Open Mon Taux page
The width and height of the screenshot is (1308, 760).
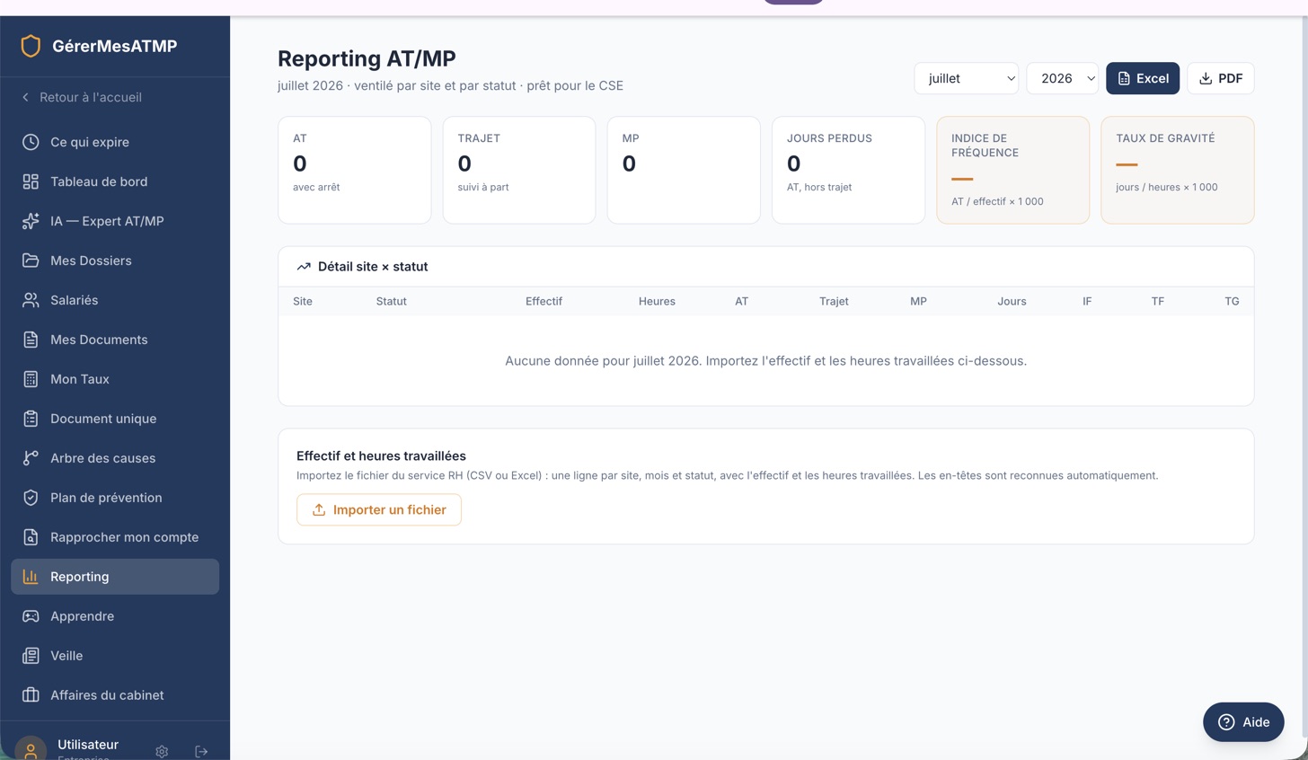pyautogui.click(x=115, y=379)
